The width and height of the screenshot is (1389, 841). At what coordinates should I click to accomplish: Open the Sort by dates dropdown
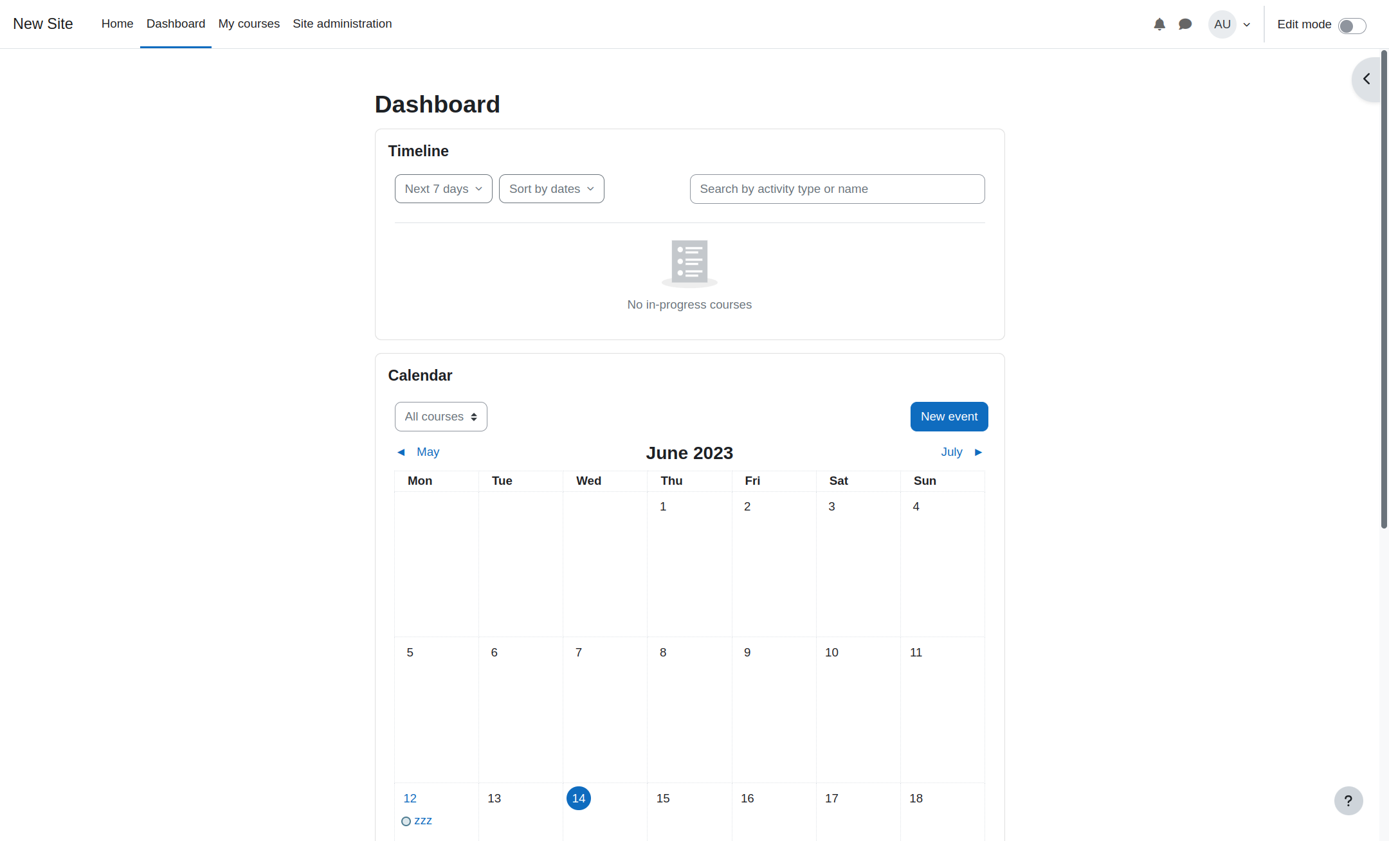click(551, 189)
